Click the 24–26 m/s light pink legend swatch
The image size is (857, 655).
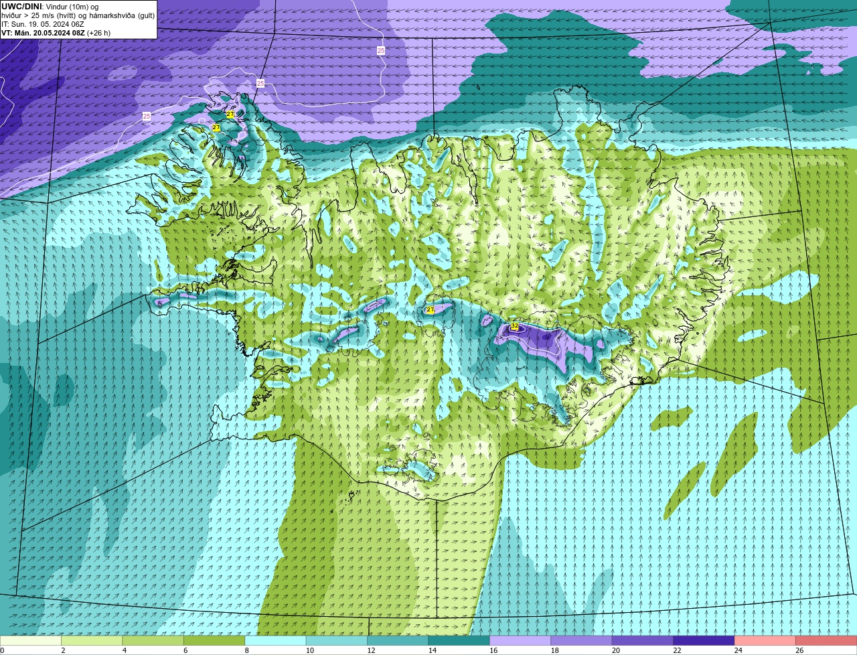[x=765, y=641]
